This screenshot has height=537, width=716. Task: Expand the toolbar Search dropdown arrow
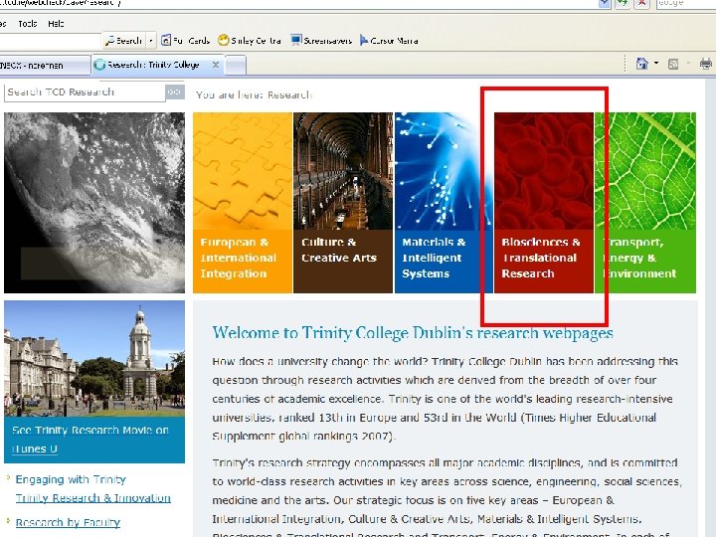[151, 41]
